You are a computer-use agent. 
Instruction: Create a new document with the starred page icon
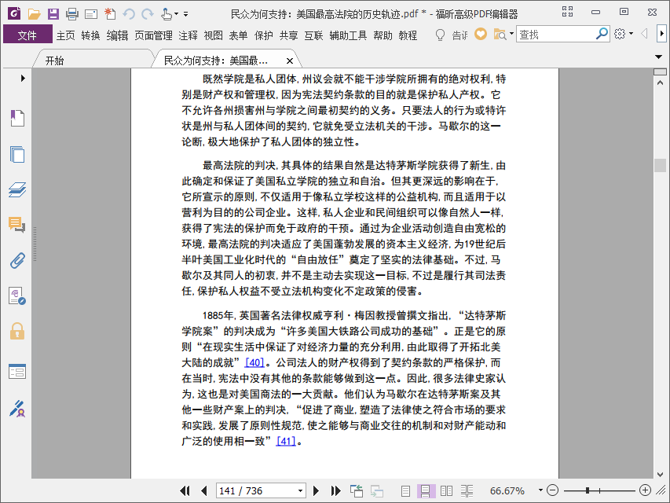click(110, 13)
